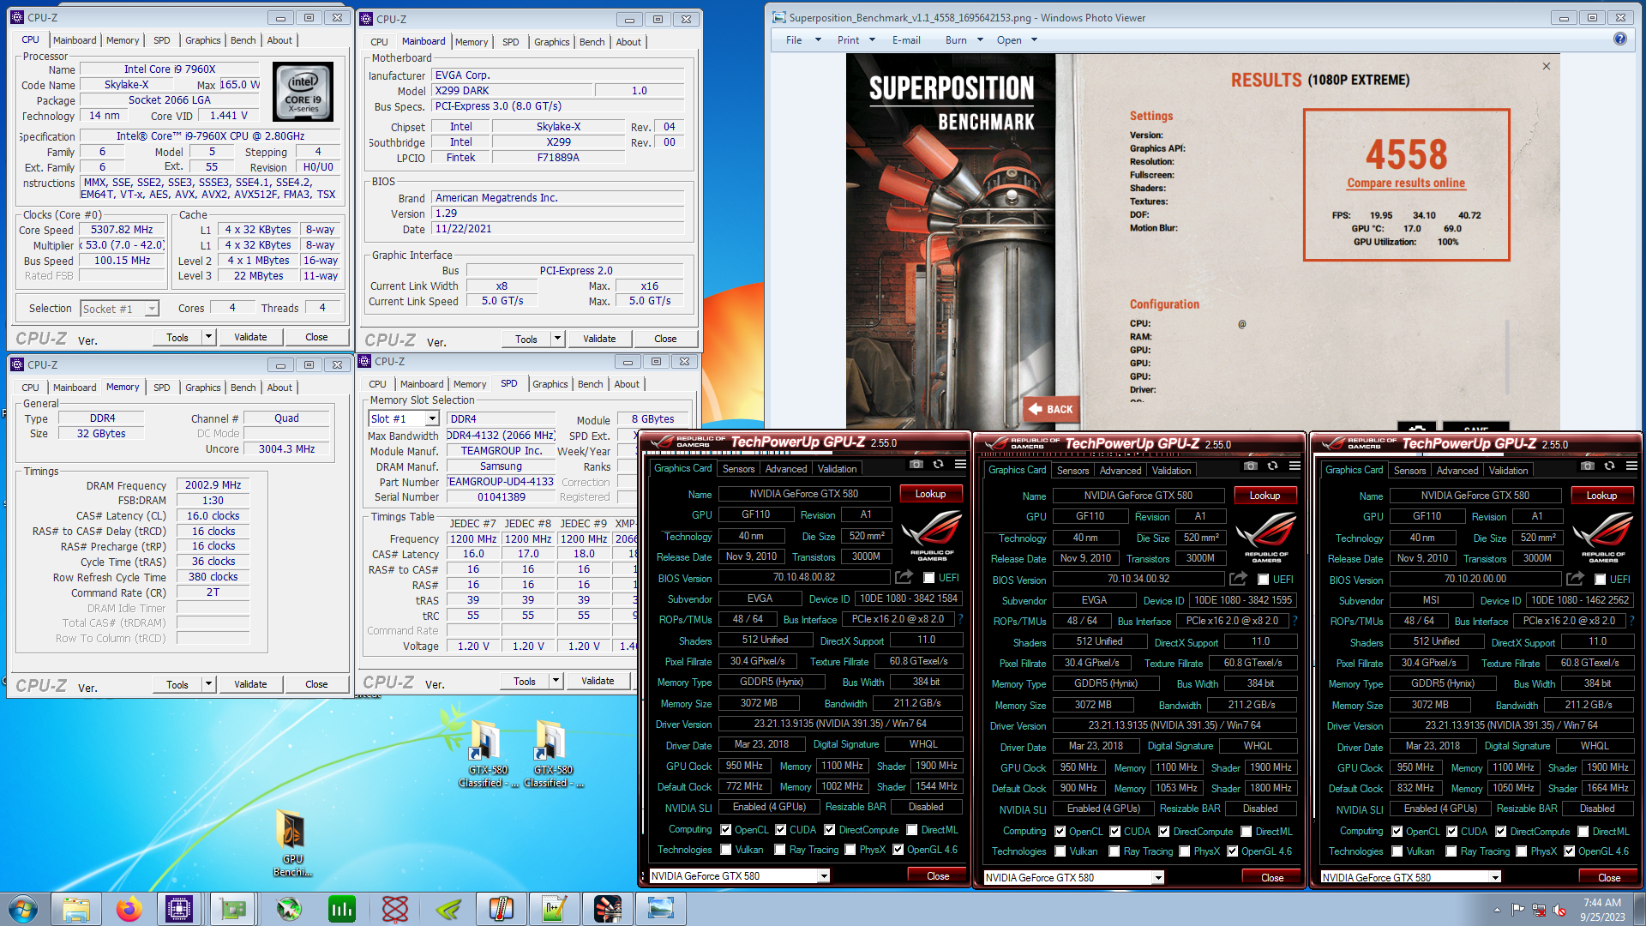Click the BACK button in the Superposition image

[x=1051, y=409]
